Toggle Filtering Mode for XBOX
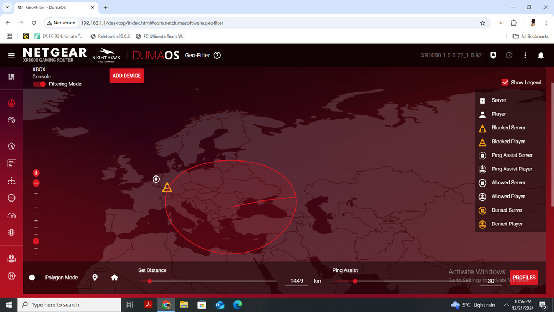Screen dimensions: 554x312 pyautogui.click(x=39, y=84)
